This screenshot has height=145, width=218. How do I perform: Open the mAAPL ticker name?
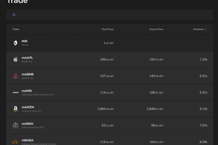coord(28,58)
